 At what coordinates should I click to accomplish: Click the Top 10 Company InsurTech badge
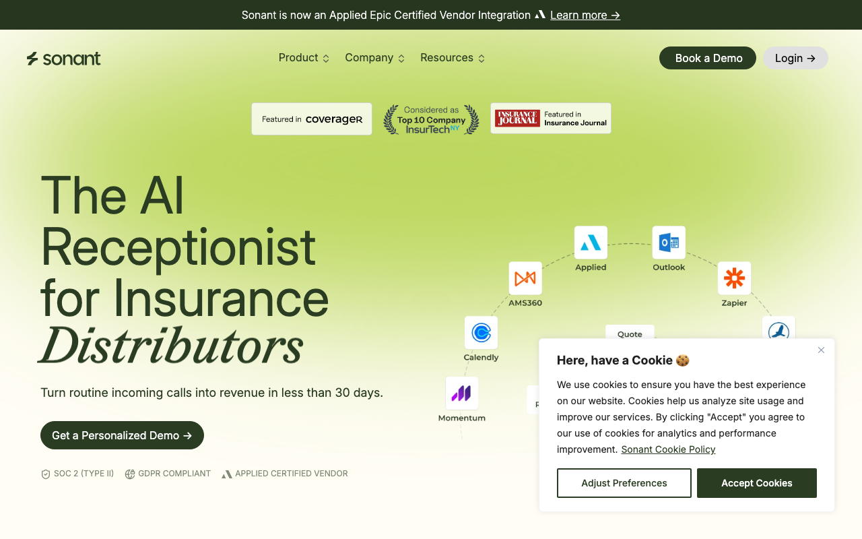(x=431, y=119)
